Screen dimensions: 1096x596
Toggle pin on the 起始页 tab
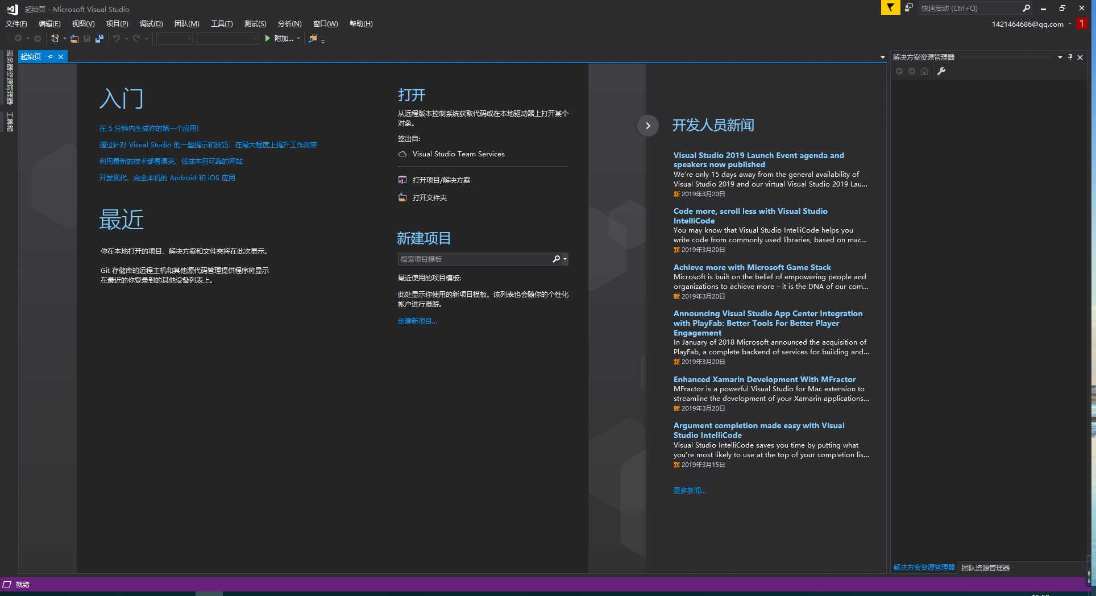tap(51, 57)
